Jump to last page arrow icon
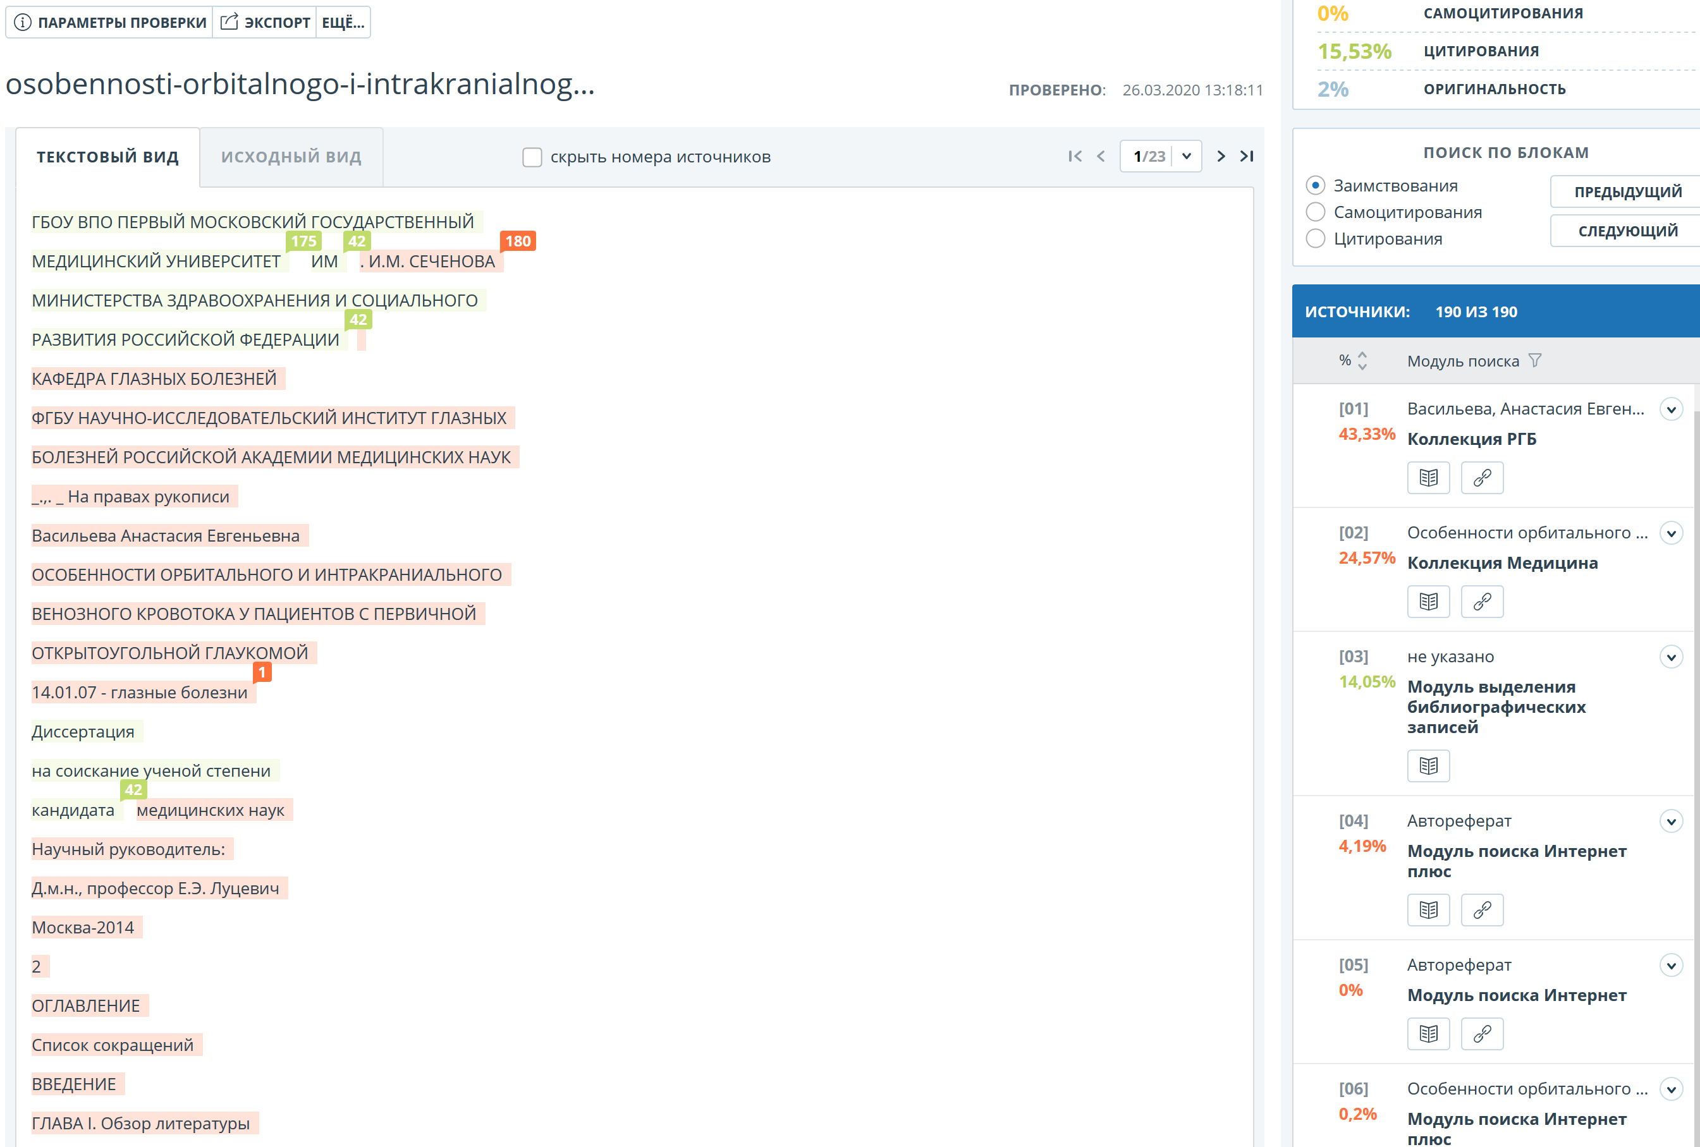 [1247, 157]
